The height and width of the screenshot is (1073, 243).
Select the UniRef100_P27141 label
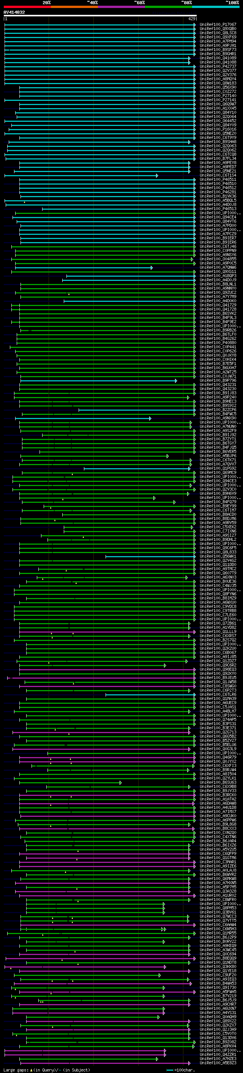(218, 100)
